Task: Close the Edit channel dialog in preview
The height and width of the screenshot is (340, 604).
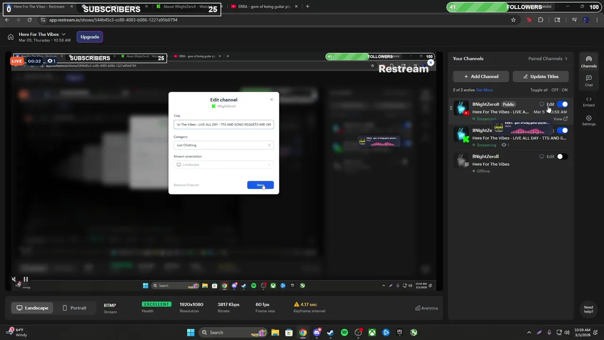Action: (x=271, y=100)
